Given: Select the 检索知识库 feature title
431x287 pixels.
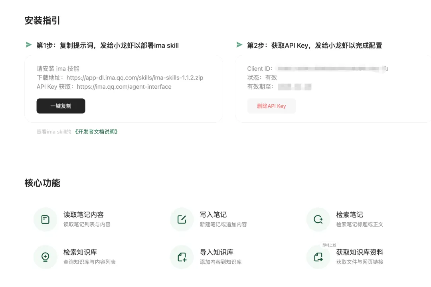Looking at the screenshot, I should pyautogui.click(x=80, y=252).
